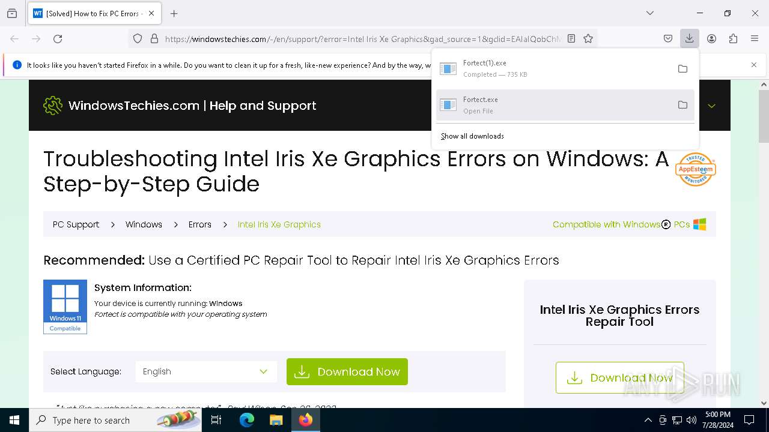Click the volume tray icon
769x432 pixels.
[691, 420]
